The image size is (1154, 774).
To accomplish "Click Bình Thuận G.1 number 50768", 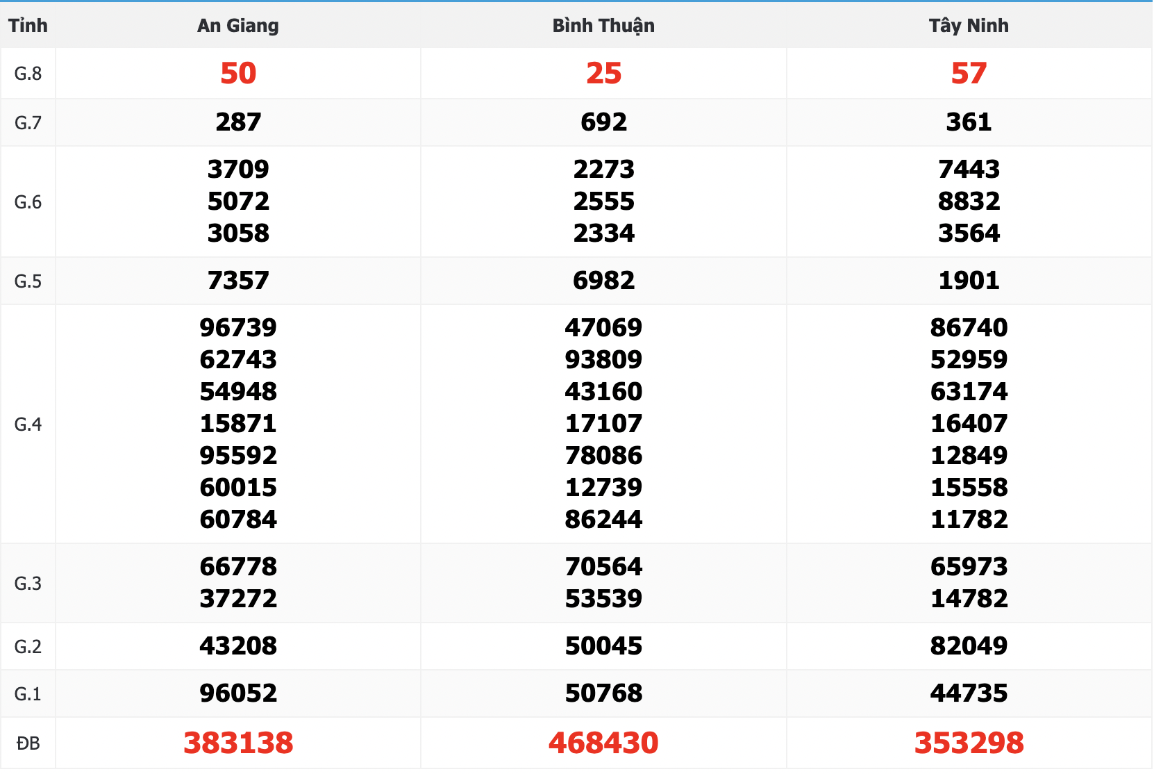I will point(603,693).
